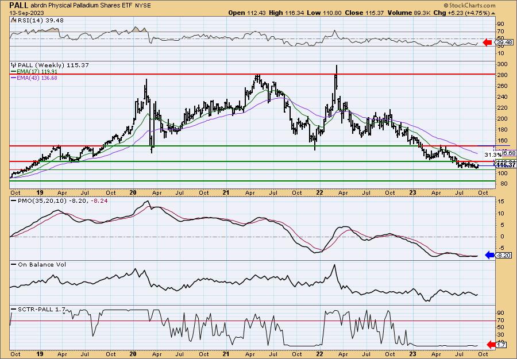Click the On Balance Vol panel label
Screen dimensions: 517x359
coord(41,264)
